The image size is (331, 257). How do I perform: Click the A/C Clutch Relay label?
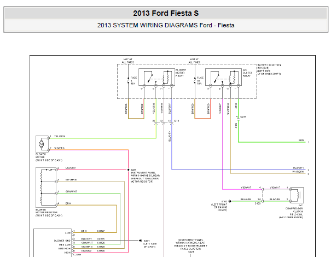pos(247,73)
